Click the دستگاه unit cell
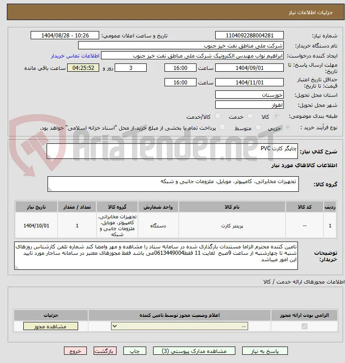 158,226
